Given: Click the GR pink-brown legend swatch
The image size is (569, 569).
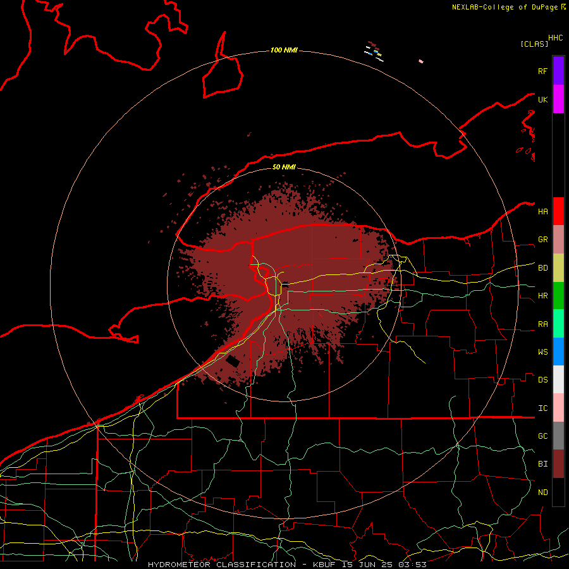Looking at the screenshot, I should coord(558,240).
